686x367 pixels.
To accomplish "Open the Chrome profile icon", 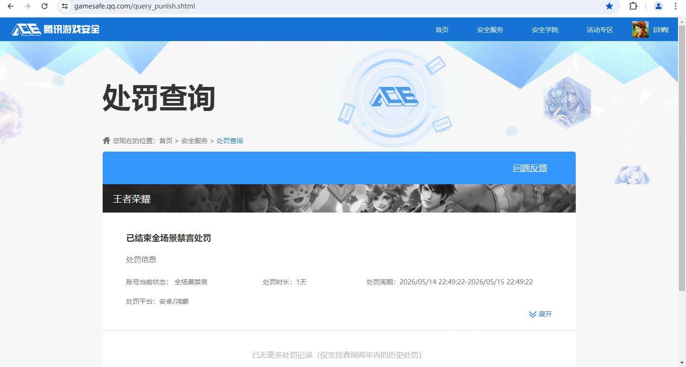I will (x=659, y=6).
